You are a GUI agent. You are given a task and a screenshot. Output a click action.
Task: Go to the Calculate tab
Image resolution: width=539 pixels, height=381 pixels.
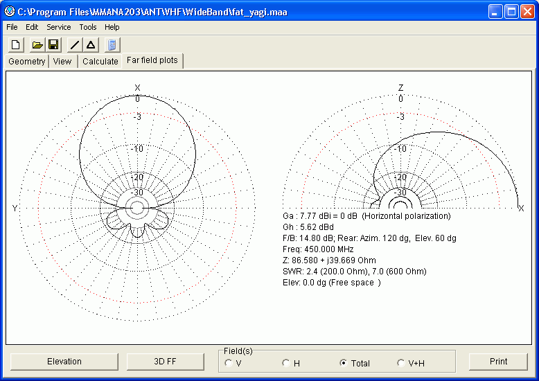[100, 61]
